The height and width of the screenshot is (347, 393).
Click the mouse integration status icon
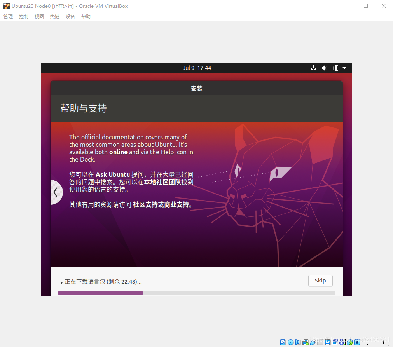350,342
